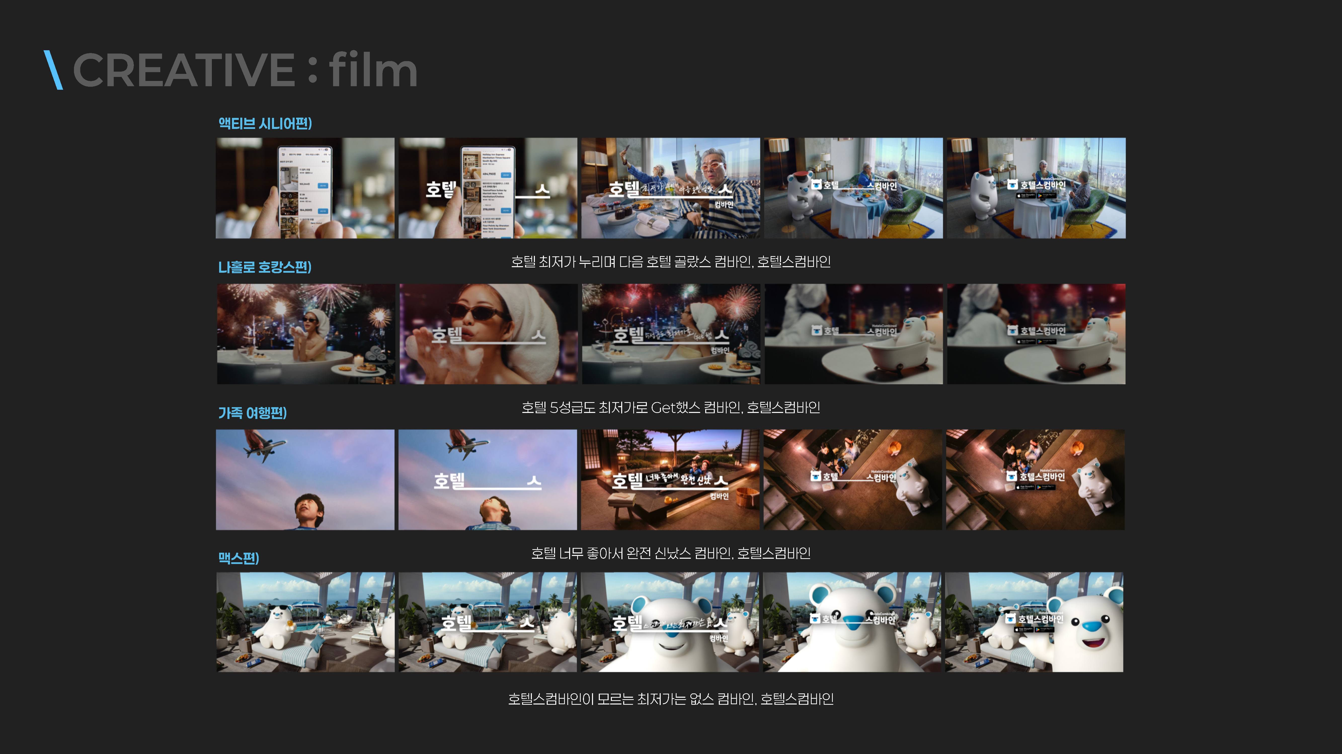Open close-up woman in sunglasses blowing bubbles

coord(488,334)
